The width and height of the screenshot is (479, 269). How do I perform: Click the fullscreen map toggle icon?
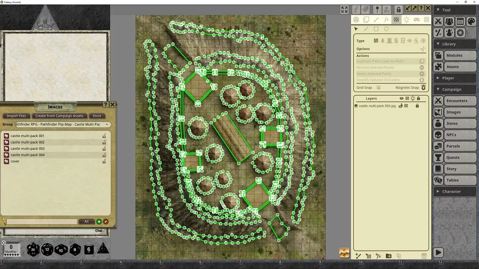345,10
